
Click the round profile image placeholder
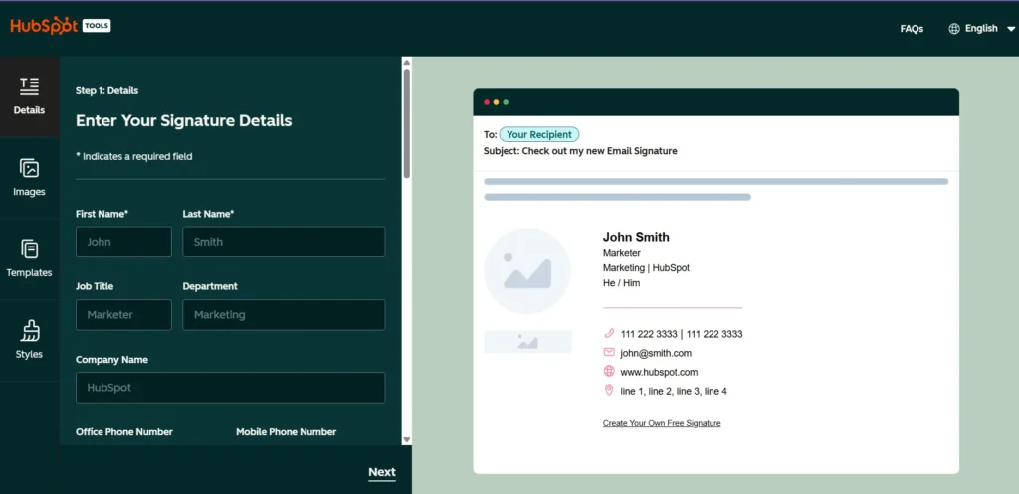(x=527, y=270)
